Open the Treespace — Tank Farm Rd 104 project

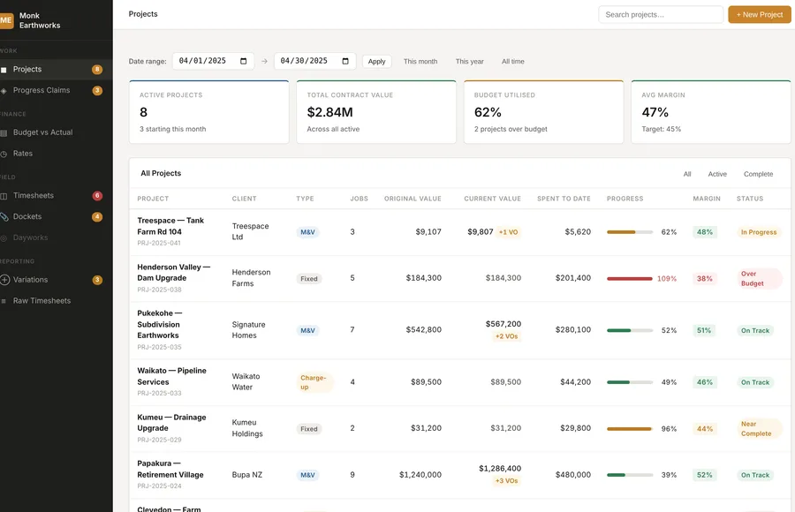click(170, 226)
